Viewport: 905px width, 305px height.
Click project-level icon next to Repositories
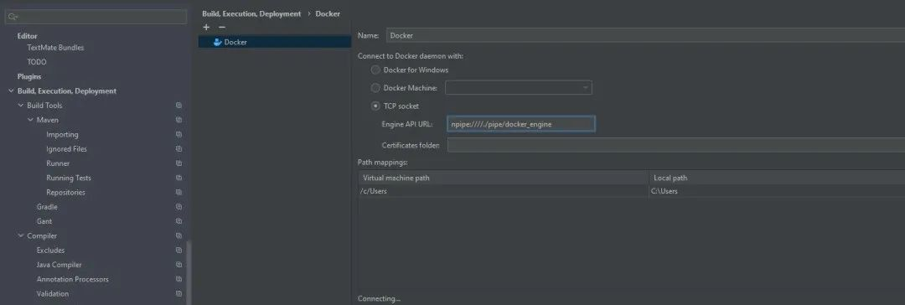[x=179, y=193]
